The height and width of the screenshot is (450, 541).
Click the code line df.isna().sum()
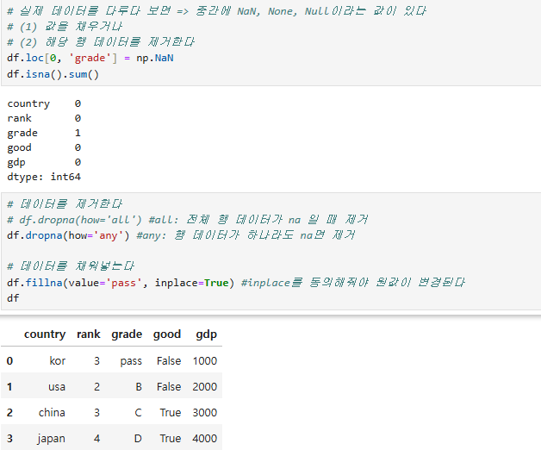click(53, 74)
